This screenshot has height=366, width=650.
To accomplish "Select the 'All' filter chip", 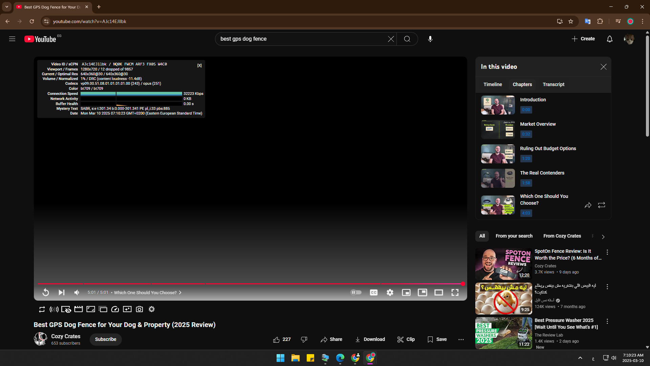I will click(482, 236).
